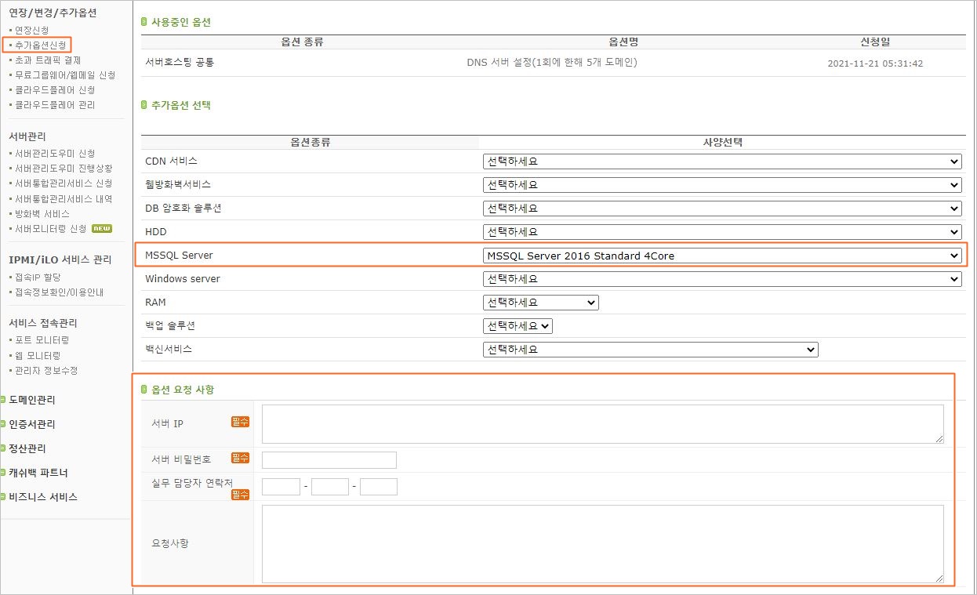The height and width of the screenshot is (595, 977).
Task: Open 클라우드플레어 관리 link
Action: [55, 104]
